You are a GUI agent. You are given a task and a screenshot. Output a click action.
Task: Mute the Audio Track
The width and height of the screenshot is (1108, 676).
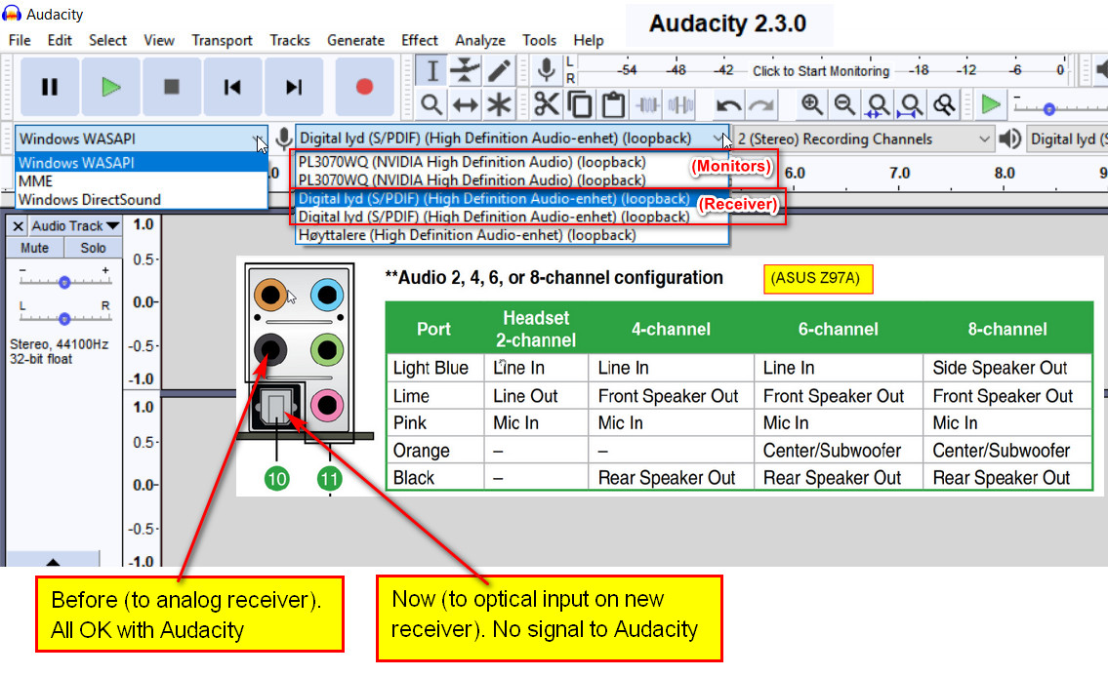tap(34, 248)
